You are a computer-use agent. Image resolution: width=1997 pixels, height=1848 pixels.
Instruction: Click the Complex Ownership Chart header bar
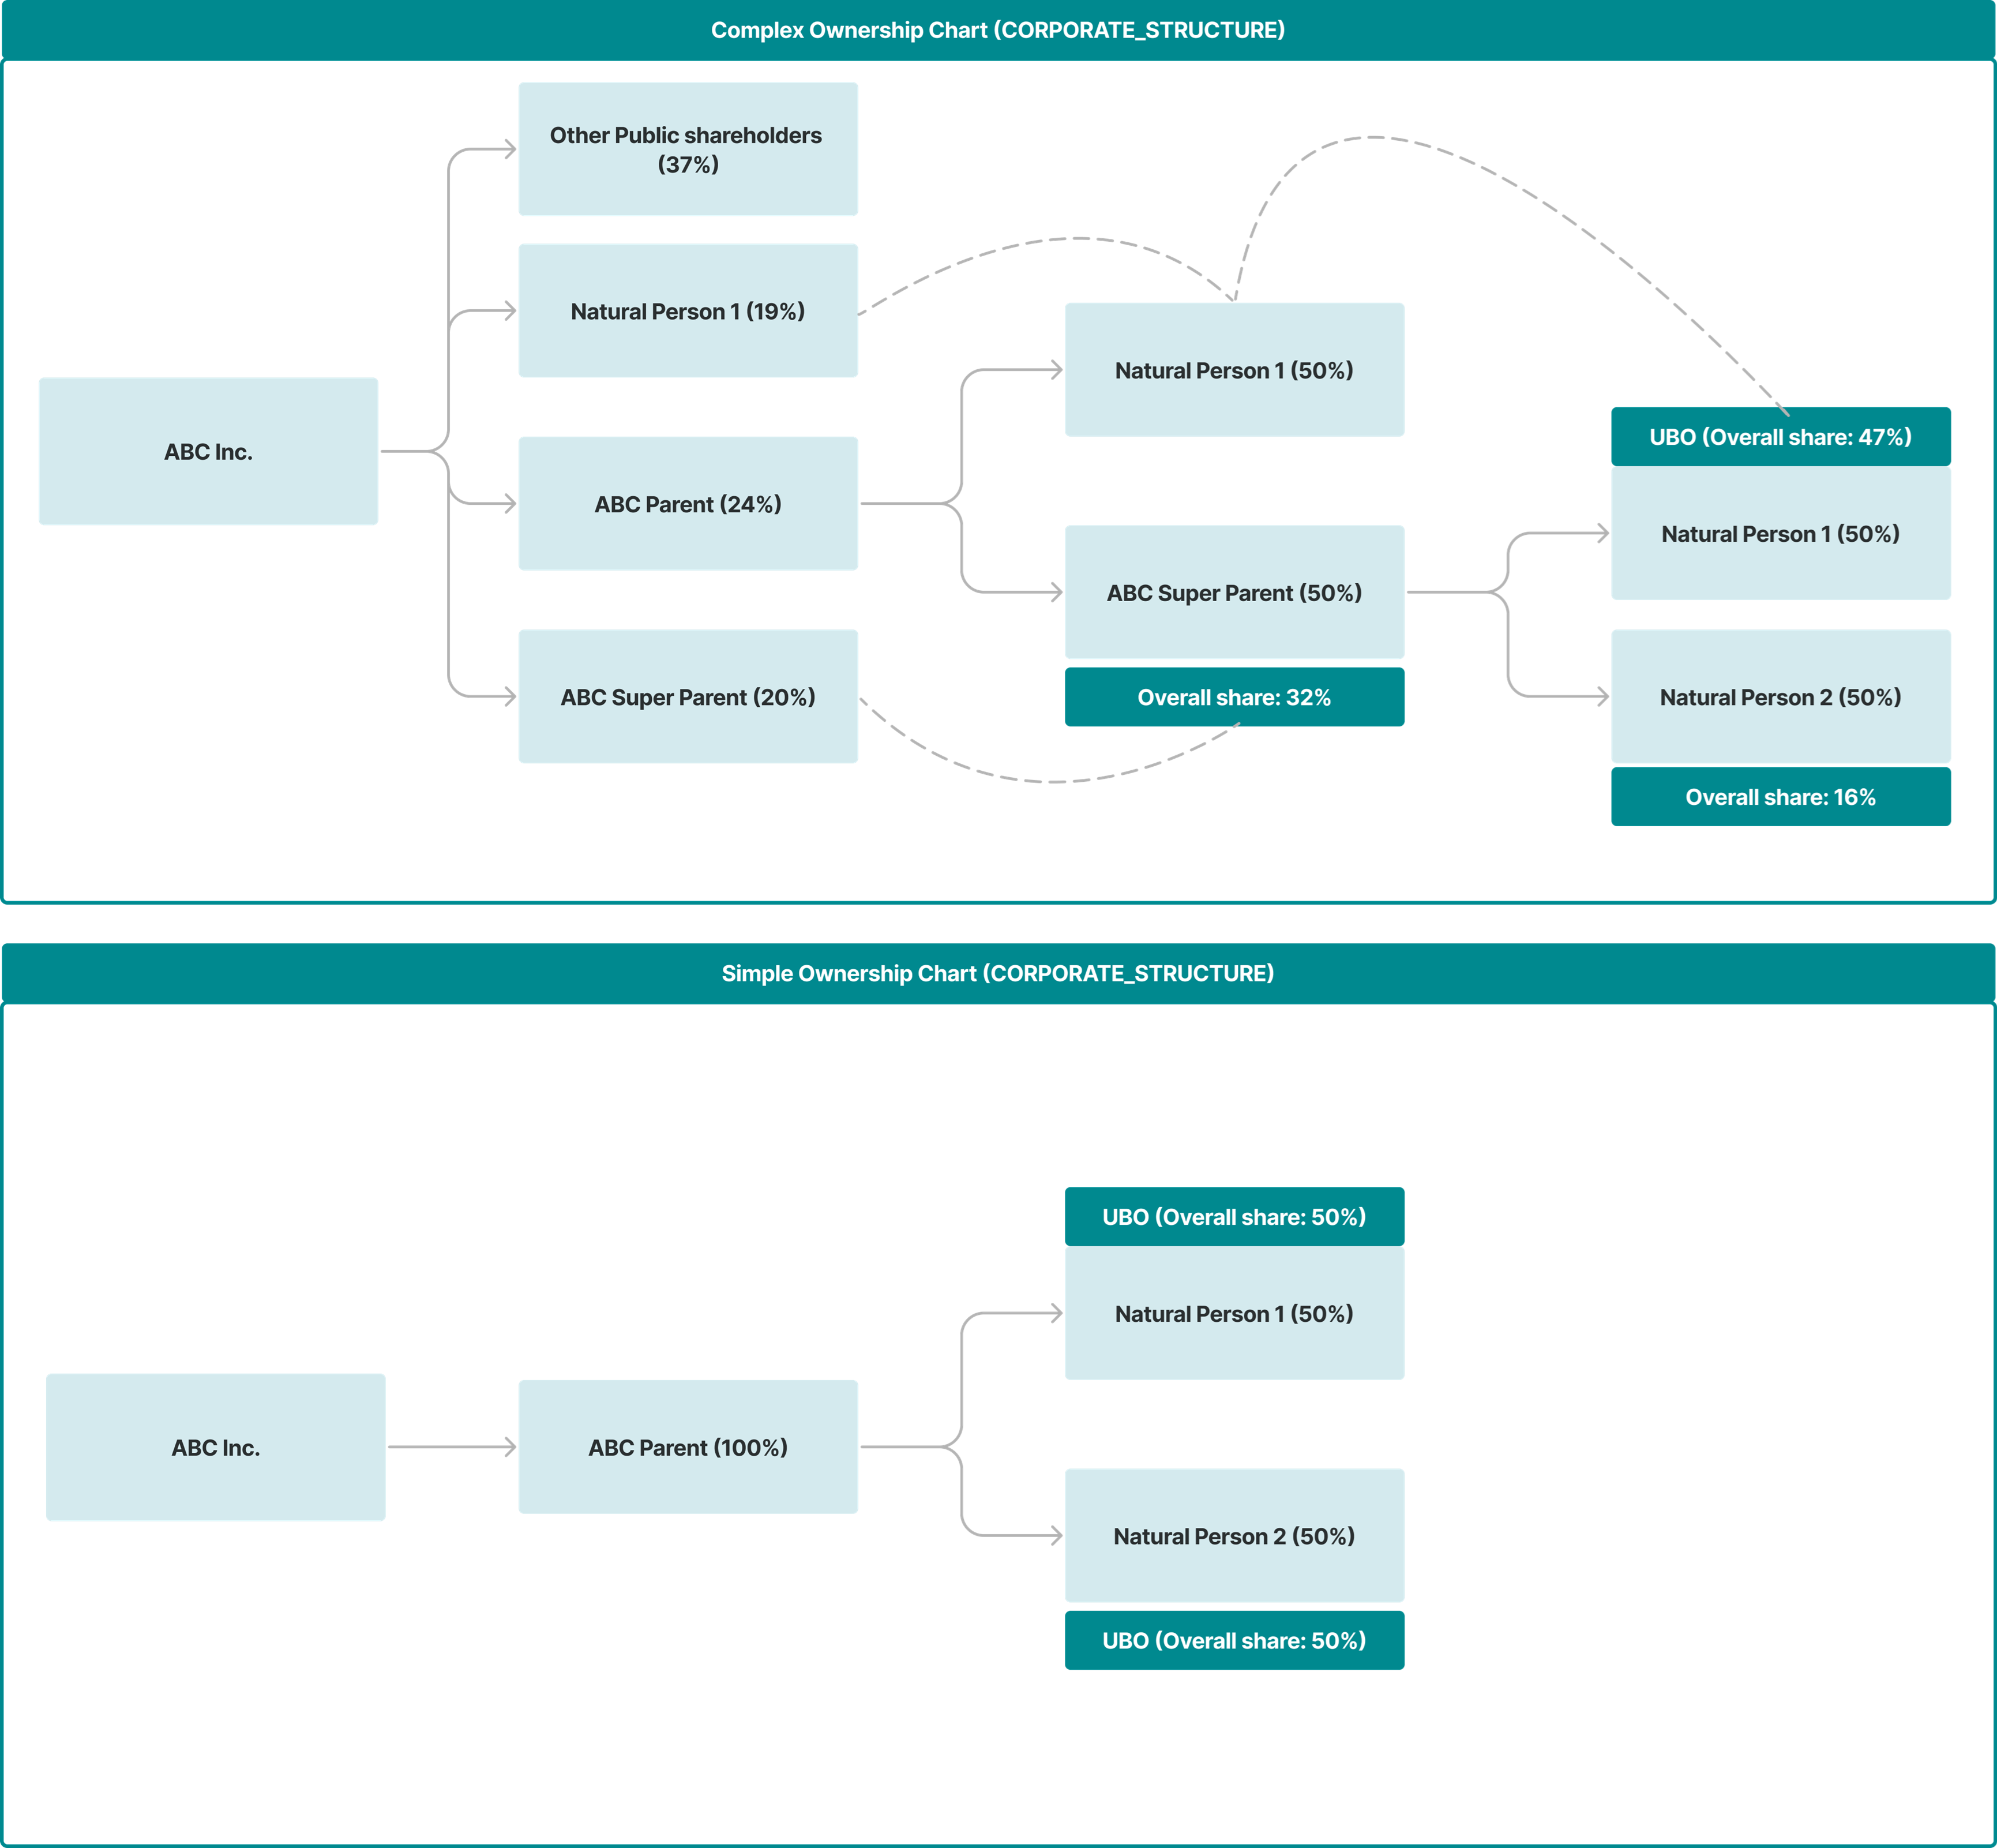(998, 29)
